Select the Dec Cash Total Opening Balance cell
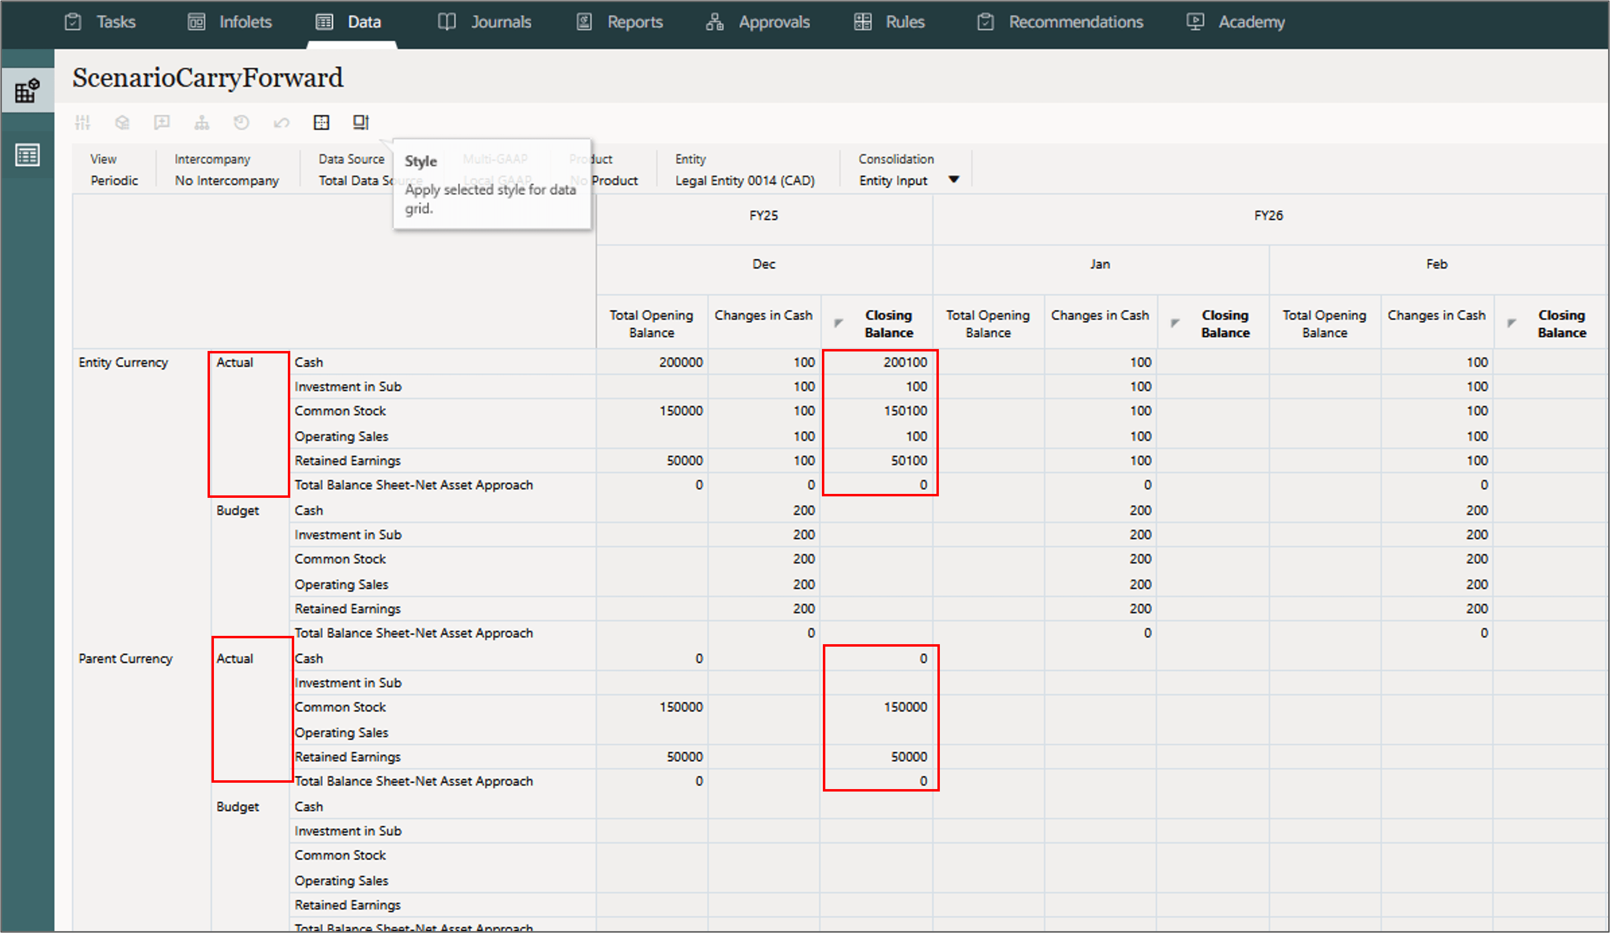The image size is (1610, 933). 653,362
